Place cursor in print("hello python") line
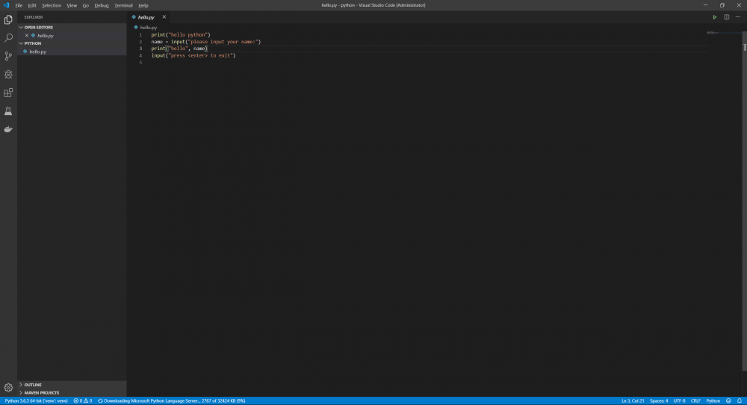Screen dimensions: 747x405 coord(181,35)
